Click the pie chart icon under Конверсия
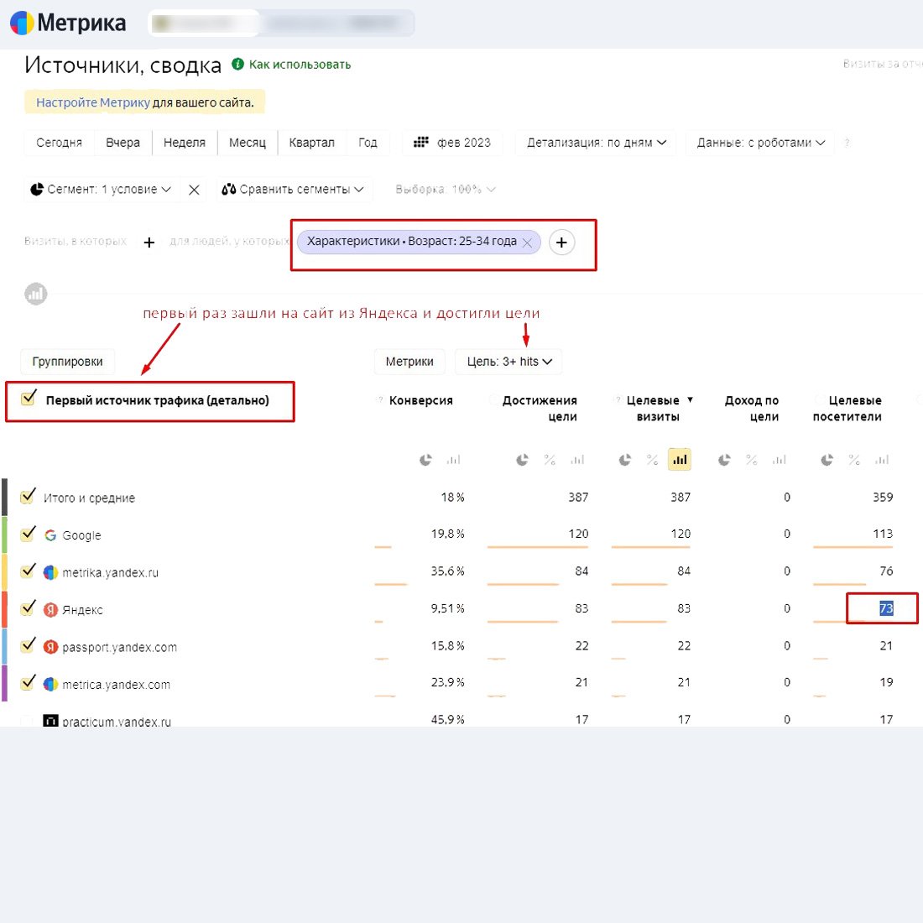The width and height of the screenshot is (923, 923). 426,460
